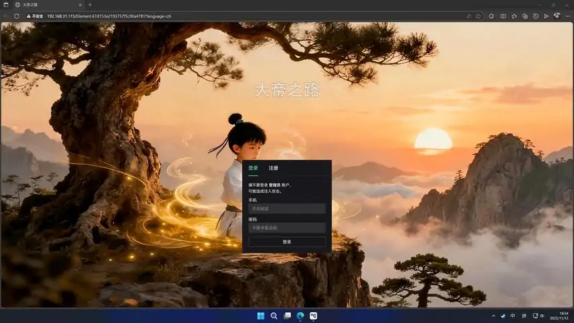
Task: Click the 手机 phone input field
Action: click(287, 209)
